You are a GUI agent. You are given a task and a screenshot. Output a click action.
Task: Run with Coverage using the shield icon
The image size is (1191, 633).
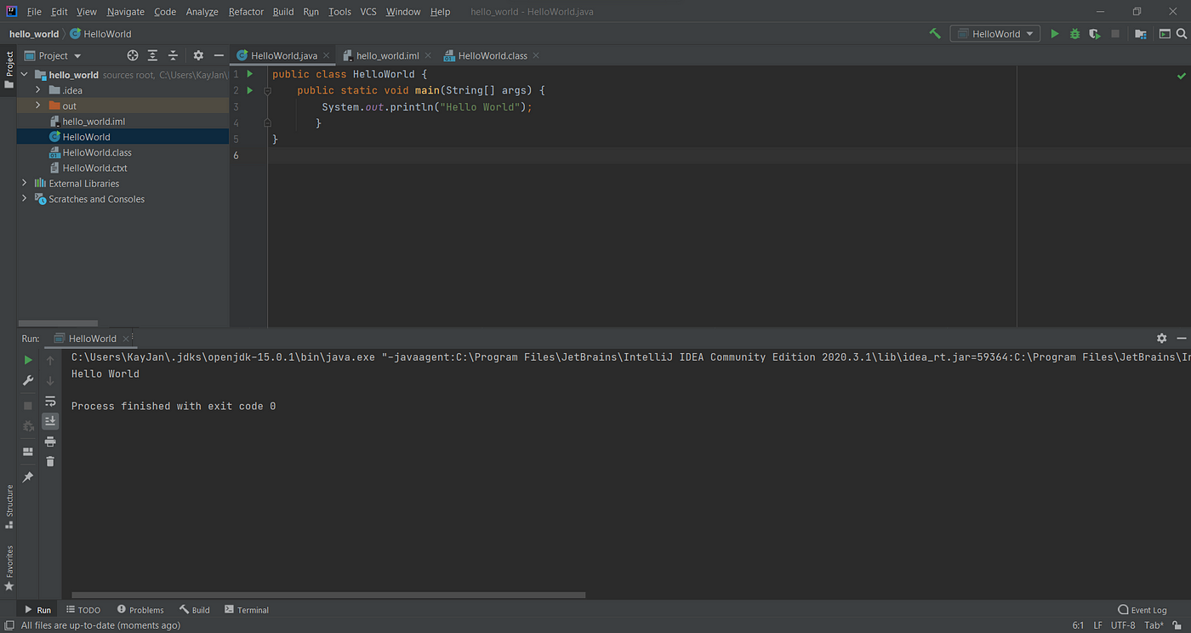(1095, 34)
